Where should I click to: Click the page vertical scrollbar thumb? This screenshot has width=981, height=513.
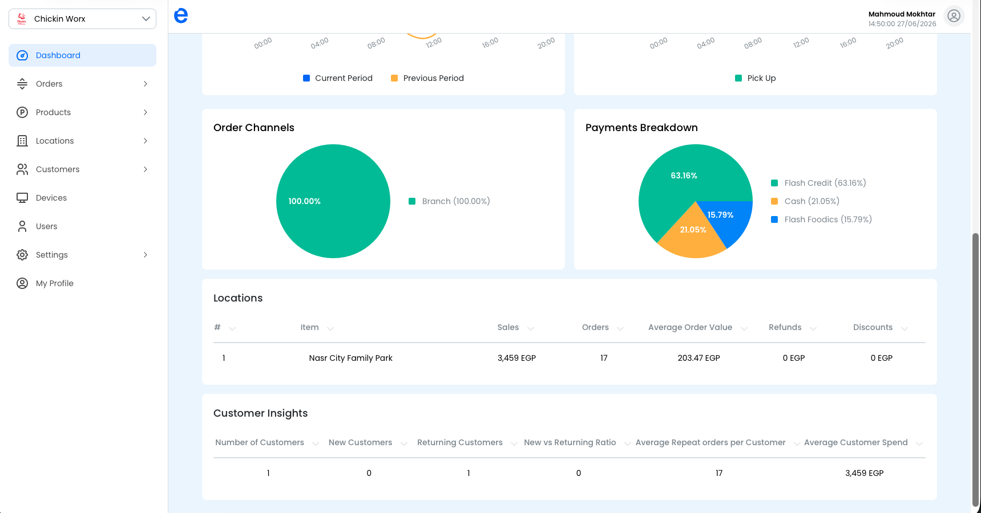[975, 369]
